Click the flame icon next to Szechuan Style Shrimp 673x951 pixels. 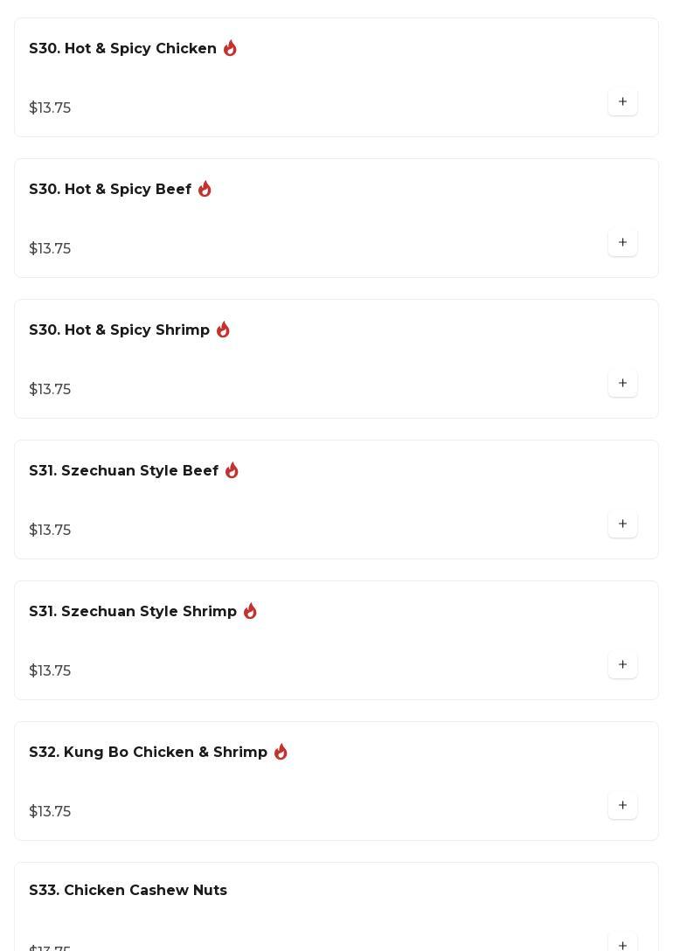[x=250, y=611]
